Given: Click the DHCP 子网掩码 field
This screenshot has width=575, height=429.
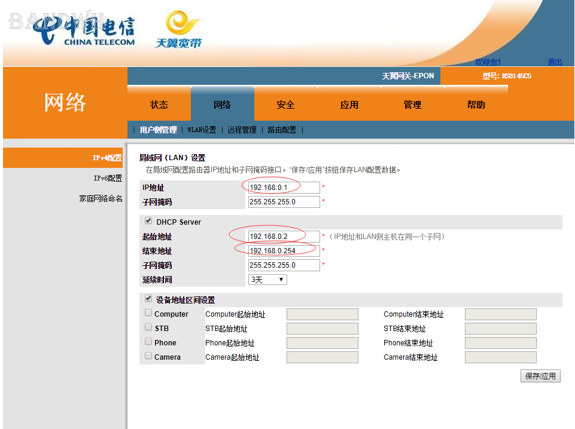Looking at the screenshot, I should click(284, 265).
